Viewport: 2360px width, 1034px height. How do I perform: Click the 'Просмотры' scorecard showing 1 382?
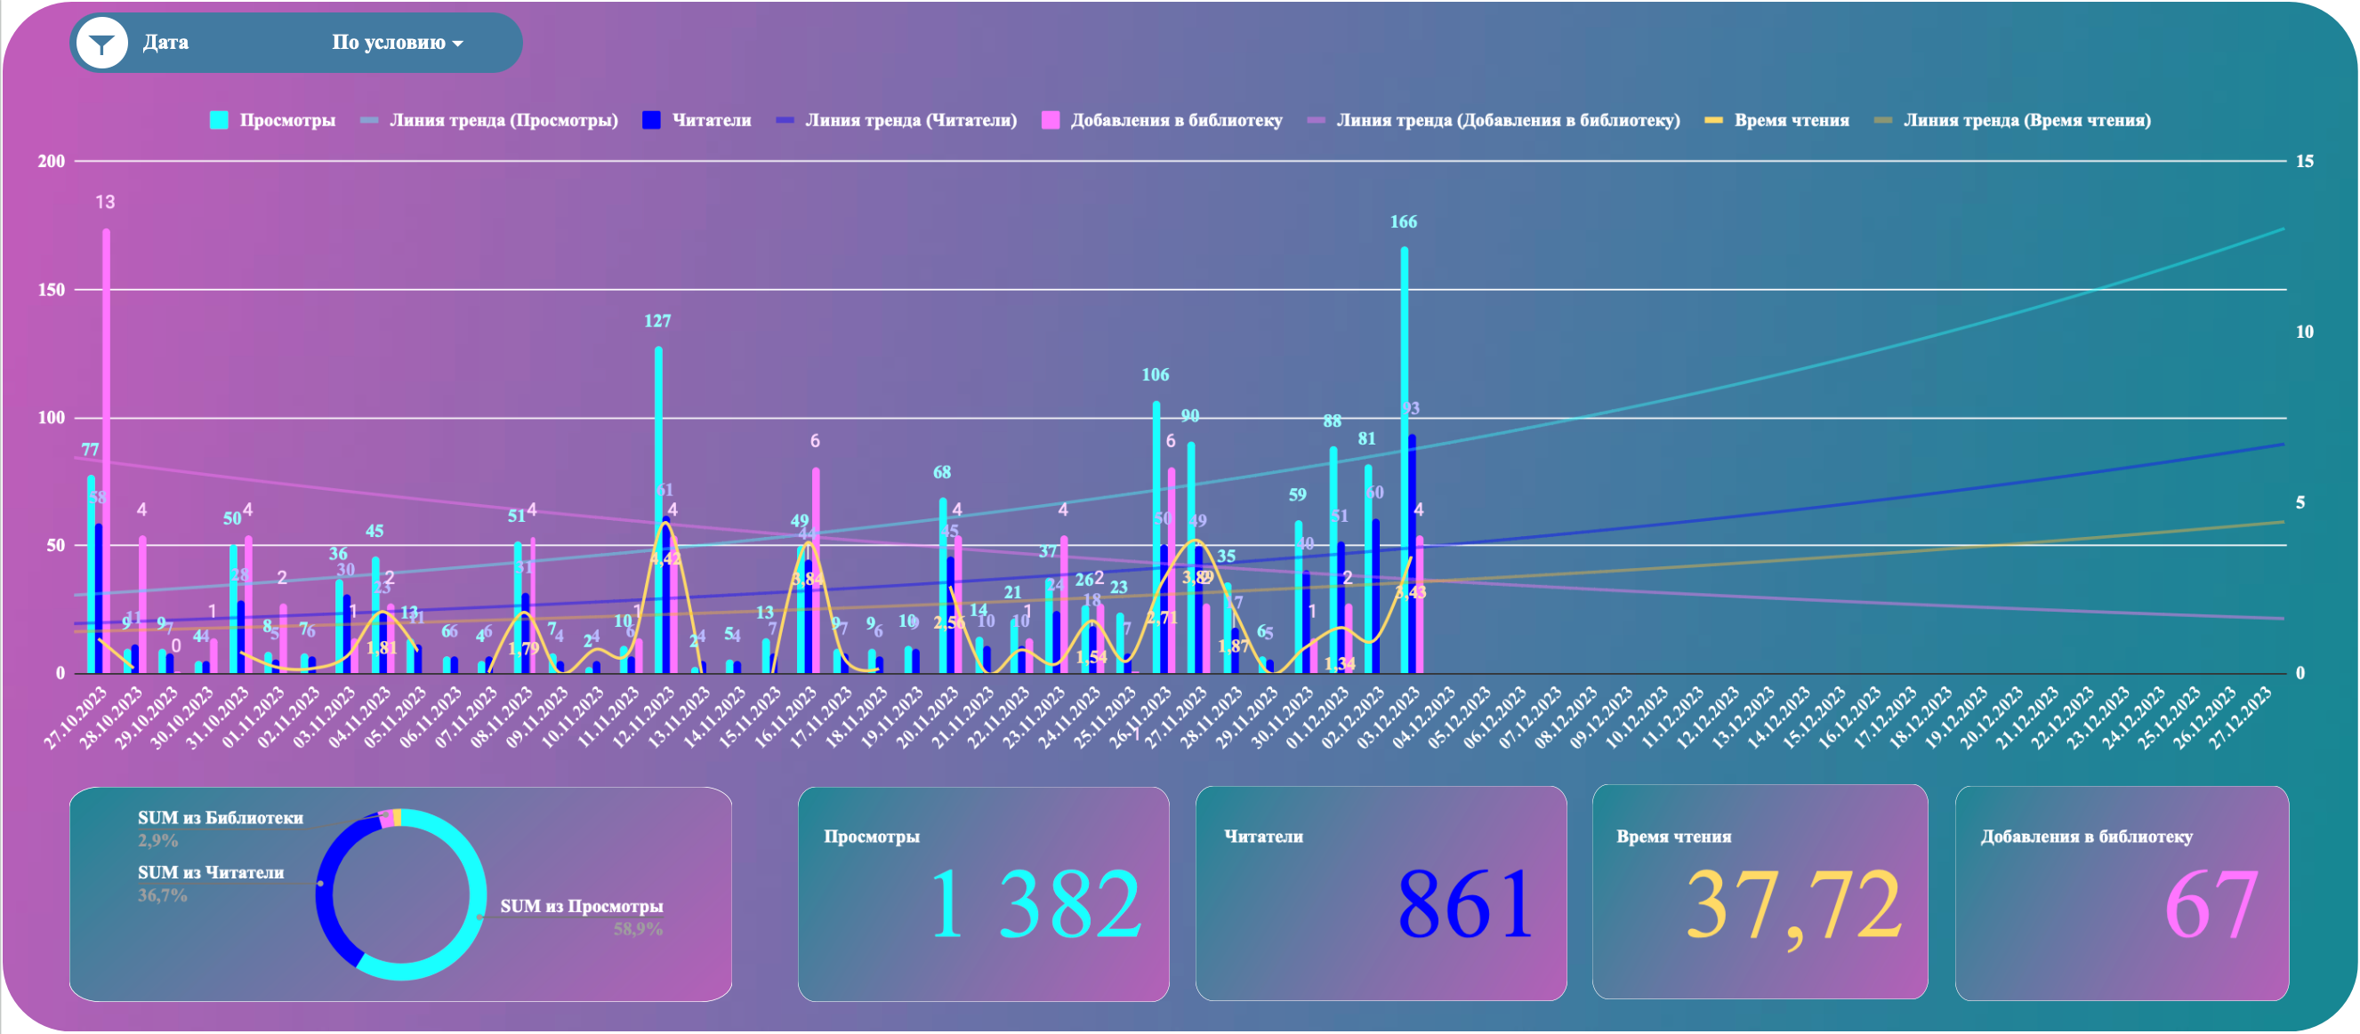point(982,893)
